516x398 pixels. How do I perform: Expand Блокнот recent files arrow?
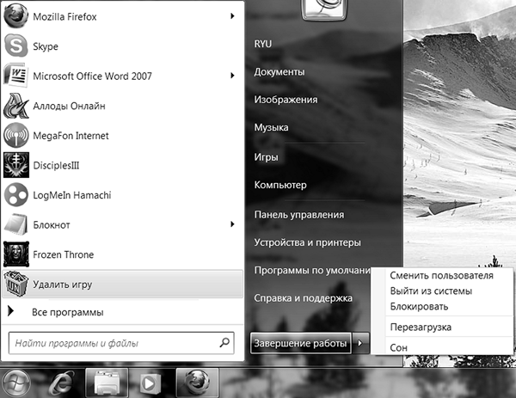click(233, 224)
